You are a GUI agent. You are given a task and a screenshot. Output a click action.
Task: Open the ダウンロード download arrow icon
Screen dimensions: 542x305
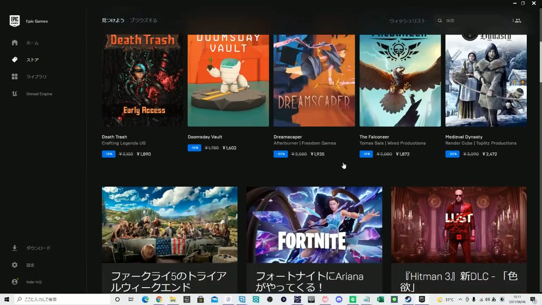(15, 247)
